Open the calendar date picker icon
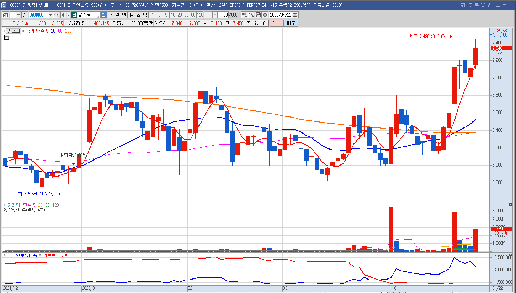516x293 pixels. (x=295, y=15)
